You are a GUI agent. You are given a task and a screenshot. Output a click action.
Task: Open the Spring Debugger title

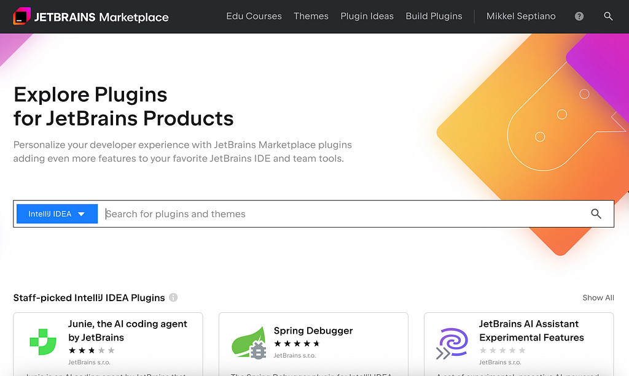point(313,331)
